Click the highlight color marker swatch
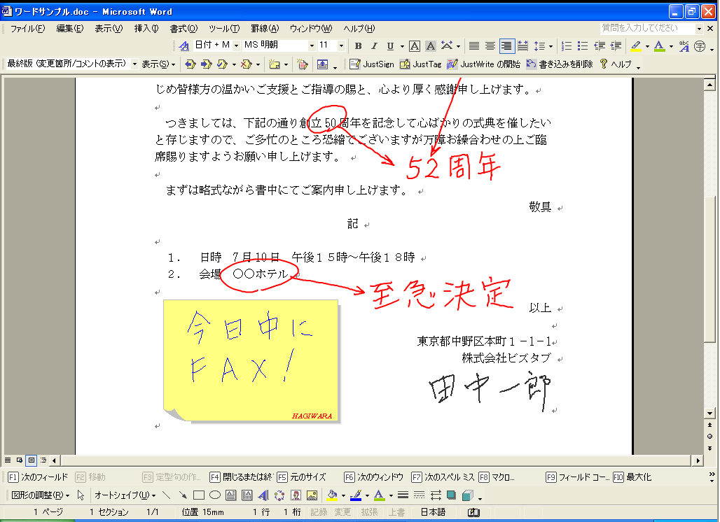 635,46
